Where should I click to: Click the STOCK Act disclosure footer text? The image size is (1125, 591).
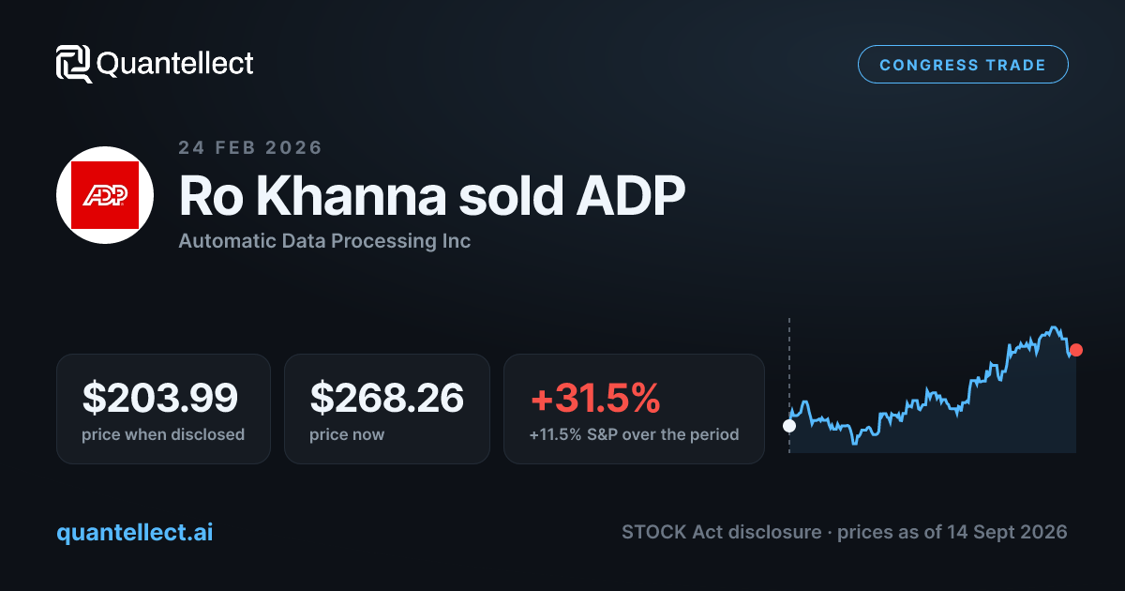coord(844,532)
